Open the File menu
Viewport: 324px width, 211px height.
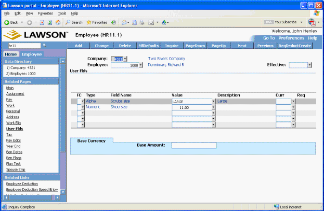point(7,13)
